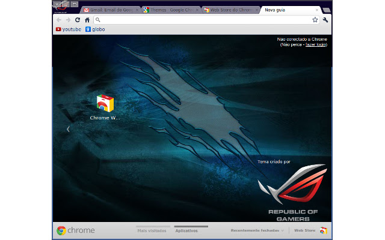Open the globo bookmark
The height and width of the screenshot is (240, 385).
coord(95,29)
